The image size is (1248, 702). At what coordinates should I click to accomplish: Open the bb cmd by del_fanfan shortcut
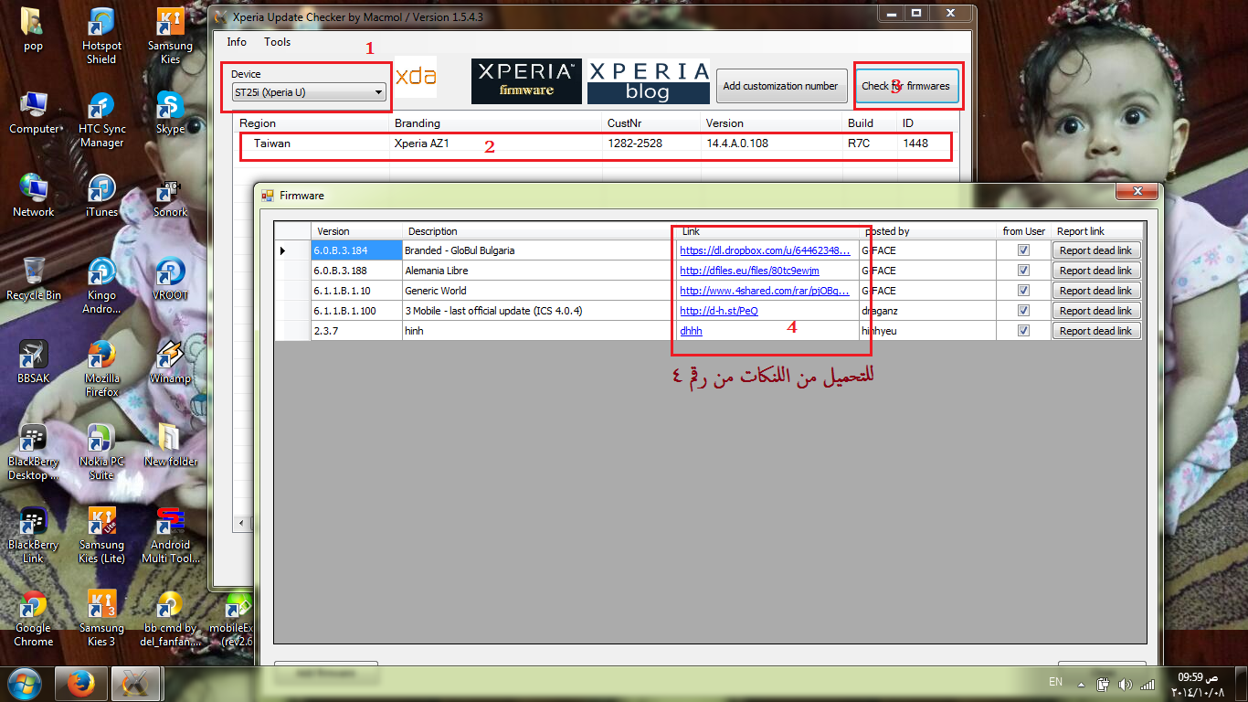pos(170,618)
